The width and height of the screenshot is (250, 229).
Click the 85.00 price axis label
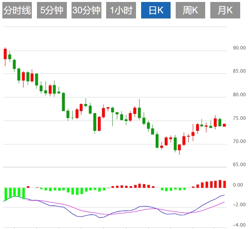point(239,71)
